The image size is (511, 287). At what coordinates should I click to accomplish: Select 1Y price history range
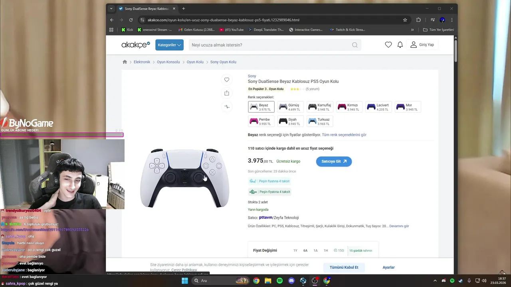[295, 250]
